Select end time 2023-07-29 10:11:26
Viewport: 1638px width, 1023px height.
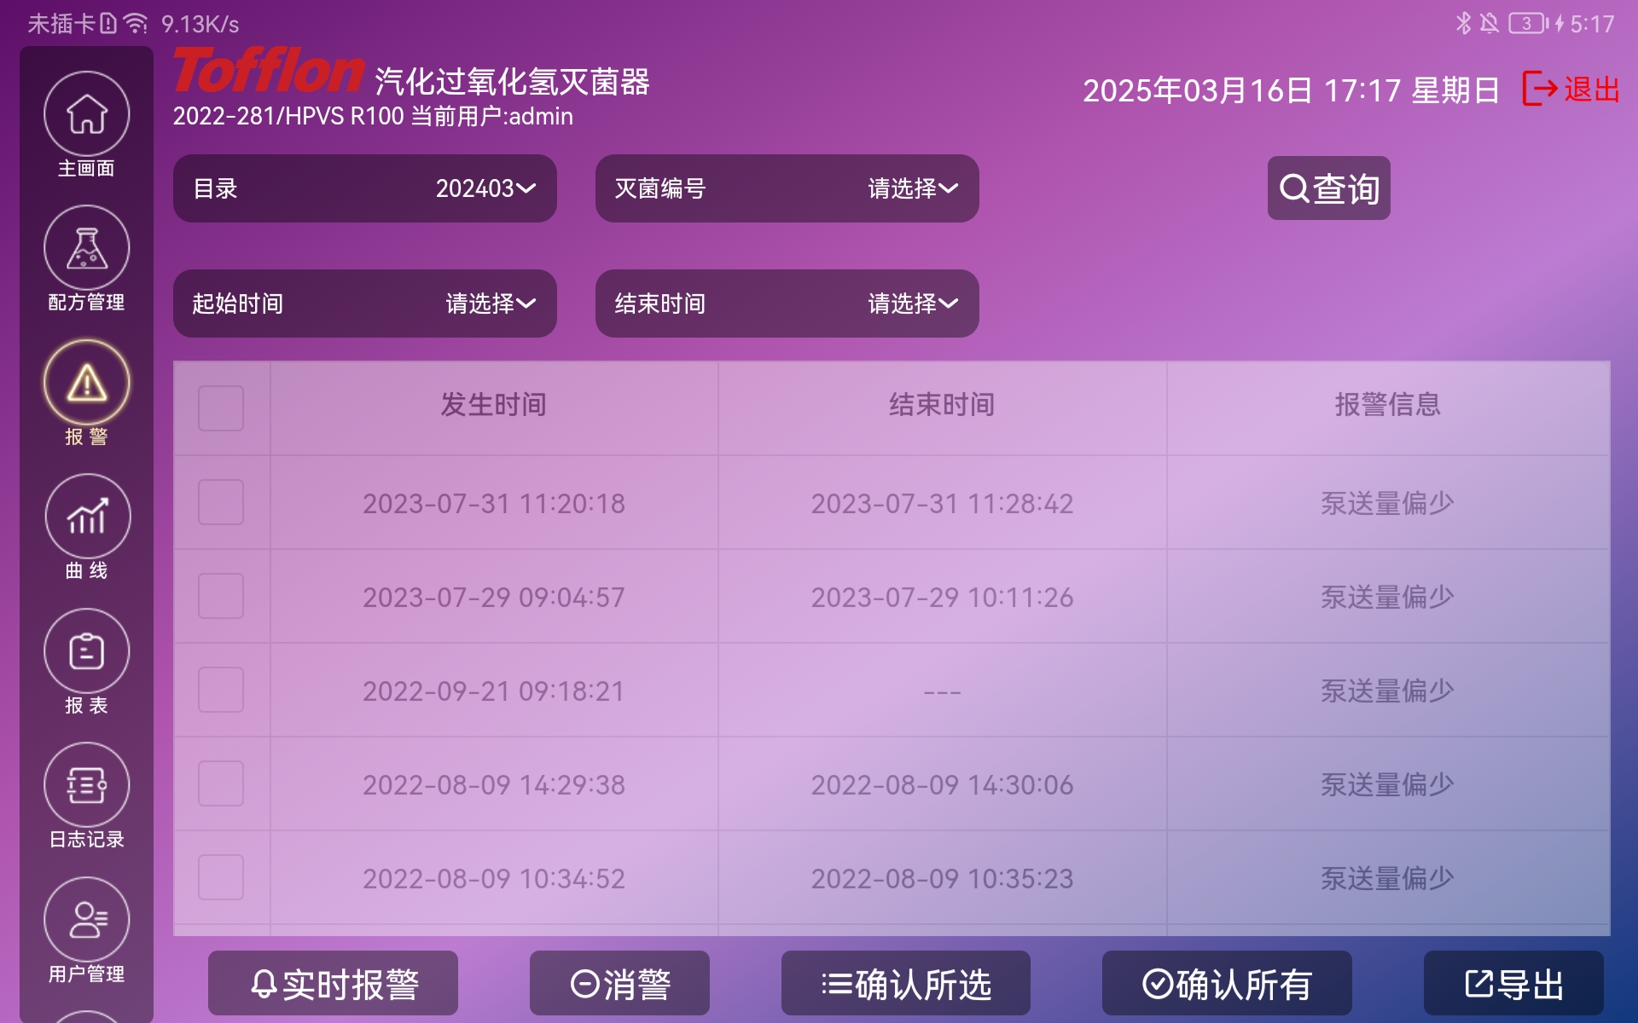click(942, 597)
